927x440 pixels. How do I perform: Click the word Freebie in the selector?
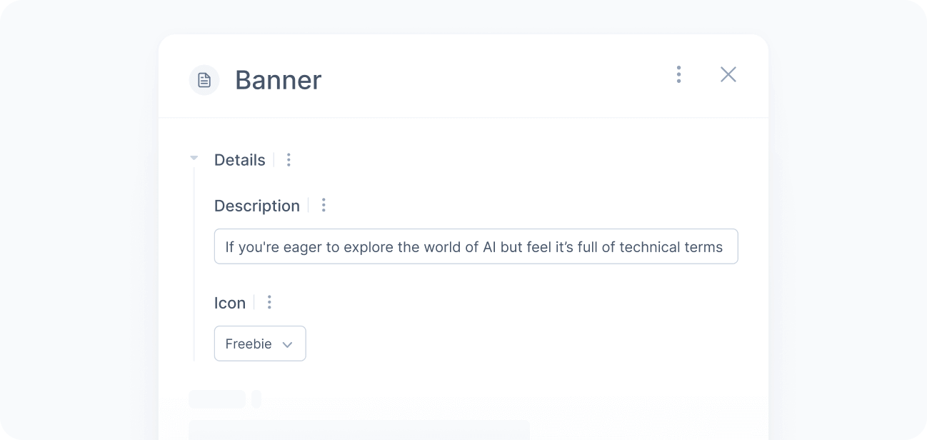coord(249,344)
